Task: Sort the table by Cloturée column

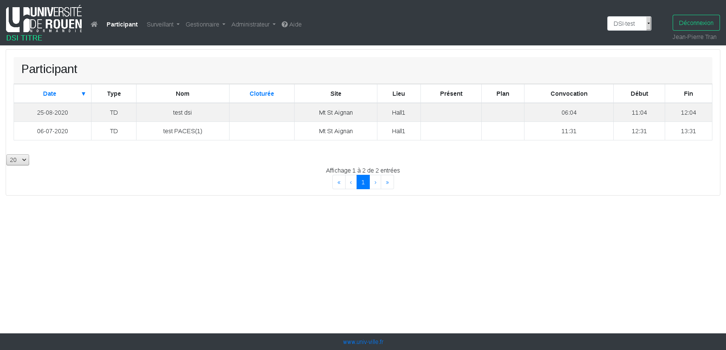Action: point(262,94)
